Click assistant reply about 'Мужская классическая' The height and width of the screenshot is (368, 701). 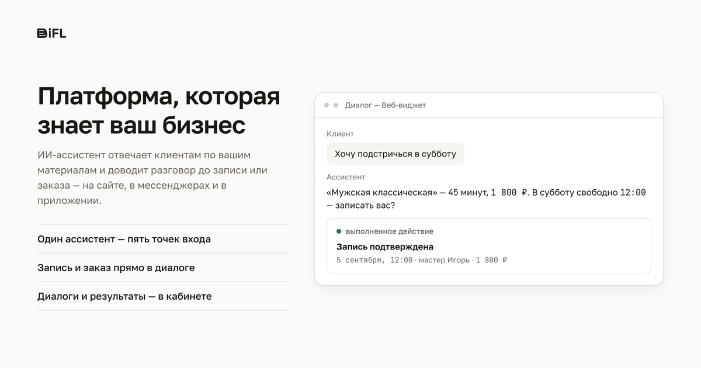point(487,199)
